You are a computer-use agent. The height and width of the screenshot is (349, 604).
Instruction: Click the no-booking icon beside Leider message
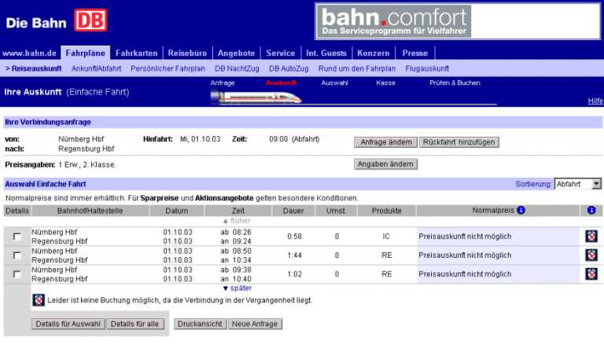39,300
